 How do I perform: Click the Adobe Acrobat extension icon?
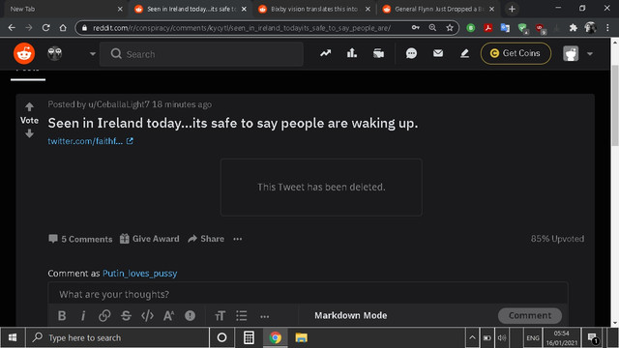[487, 28]
